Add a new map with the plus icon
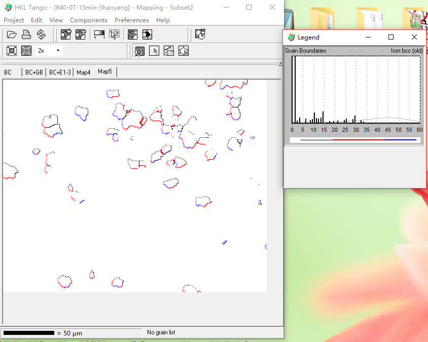428x342 pixels. 66,34
